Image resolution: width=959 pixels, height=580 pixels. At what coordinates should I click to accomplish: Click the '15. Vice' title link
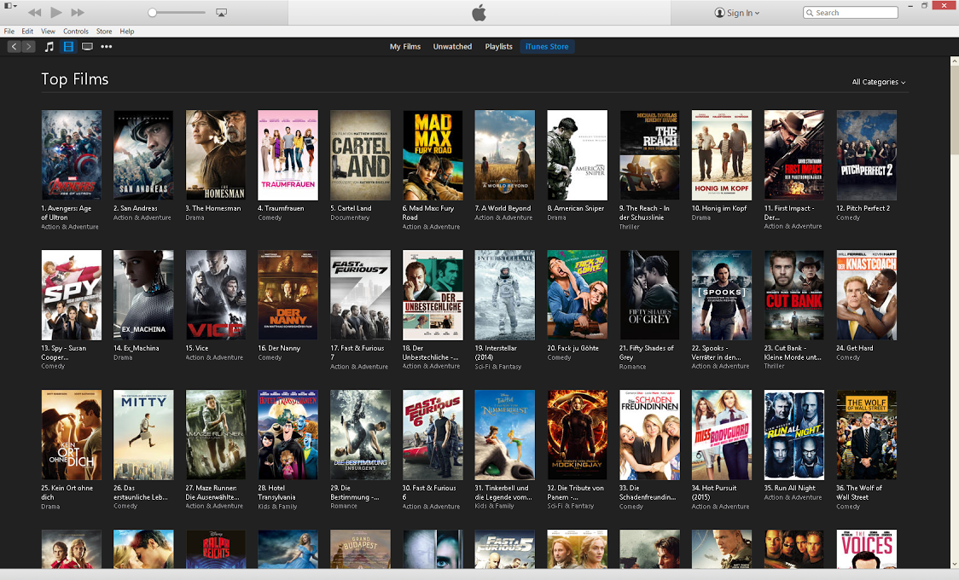coord(197,348)
